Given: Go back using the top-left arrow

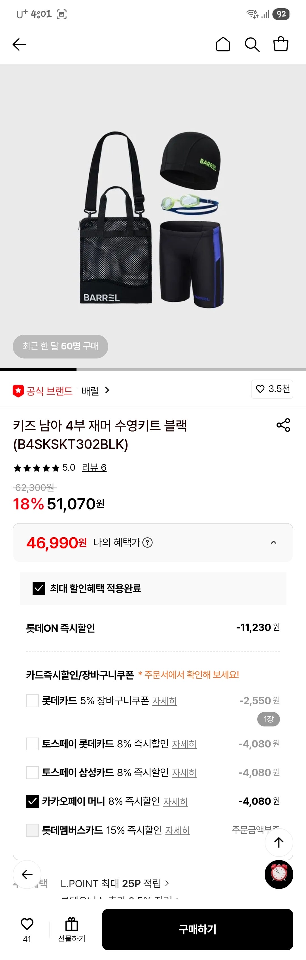Looking at the screenshot, I should click(x=19, y=44).
